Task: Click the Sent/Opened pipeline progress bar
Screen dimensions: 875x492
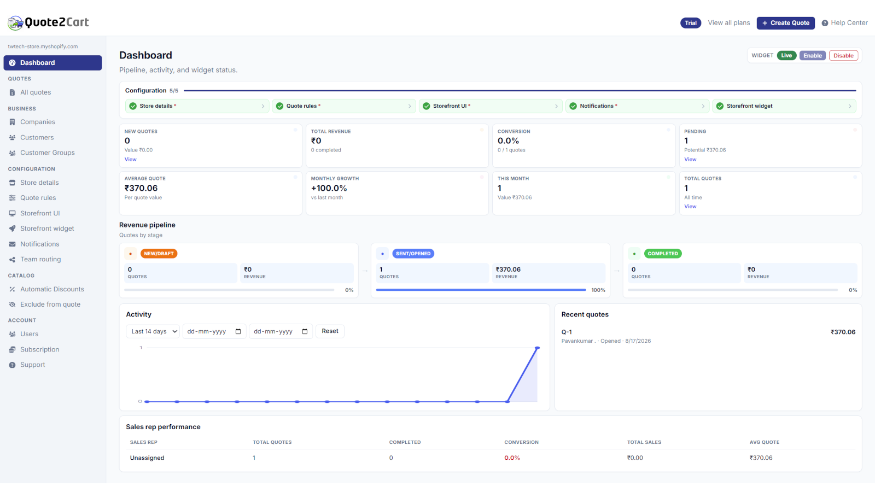Action: (x=481, y=290)
